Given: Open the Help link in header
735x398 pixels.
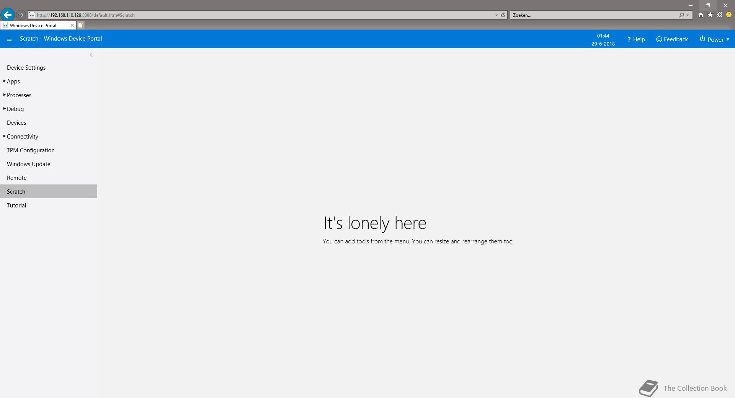Looking at the screenshot, I should pos(636,39).
